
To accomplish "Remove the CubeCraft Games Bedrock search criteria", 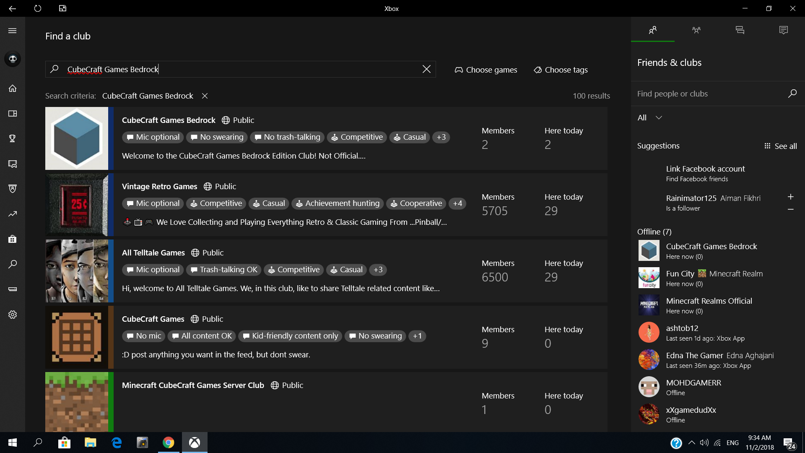I will click(205, 96).
